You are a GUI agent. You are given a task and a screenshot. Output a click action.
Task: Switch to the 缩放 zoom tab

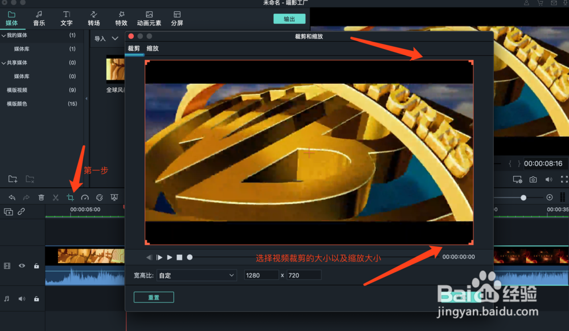(152, 48)
